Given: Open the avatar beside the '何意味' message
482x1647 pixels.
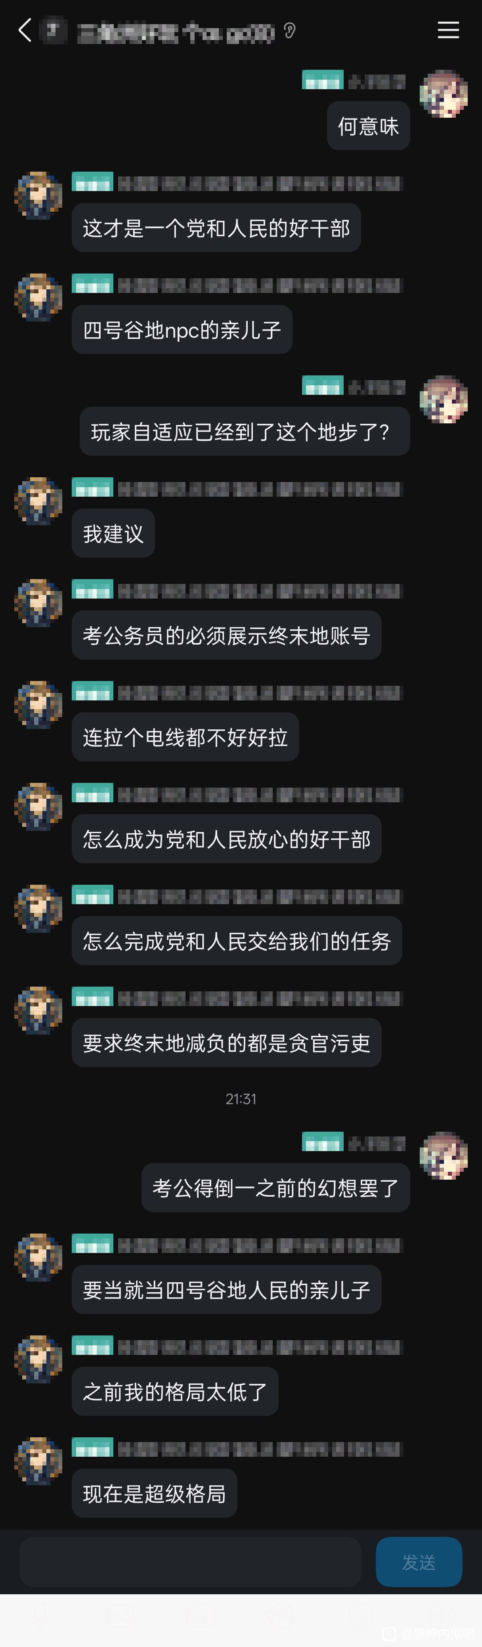Looking at the screenshot, I should 444,93.
